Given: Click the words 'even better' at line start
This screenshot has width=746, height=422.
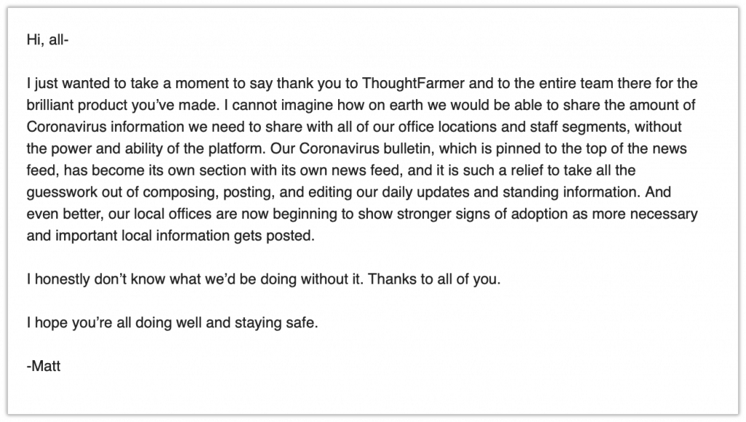Looking at the screenshot, I should 64,214.
